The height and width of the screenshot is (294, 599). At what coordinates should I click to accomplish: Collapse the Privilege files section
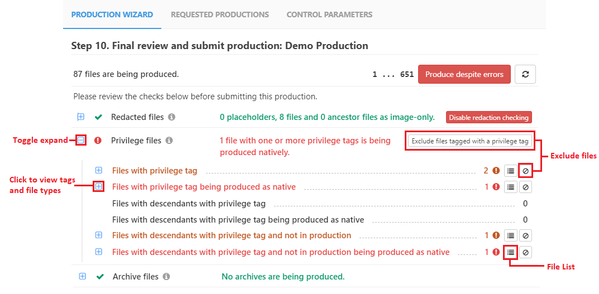81,141
